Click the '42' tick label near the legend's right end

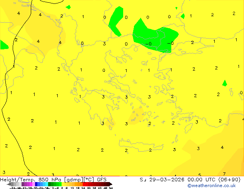pyautogui.click(x=100, y=188)
